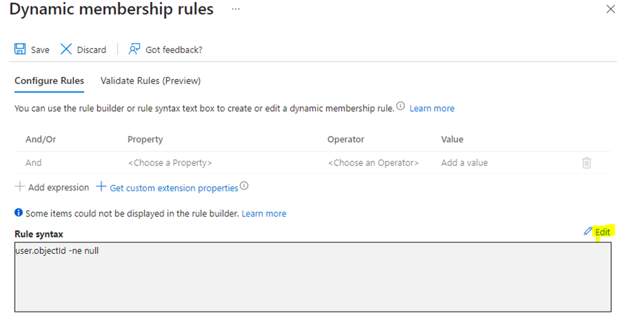Click inside the Rule syntax text box
Image resolution: width=617 pixels, height=315 pixels.
pyautogui.click(x=313, y=276)
